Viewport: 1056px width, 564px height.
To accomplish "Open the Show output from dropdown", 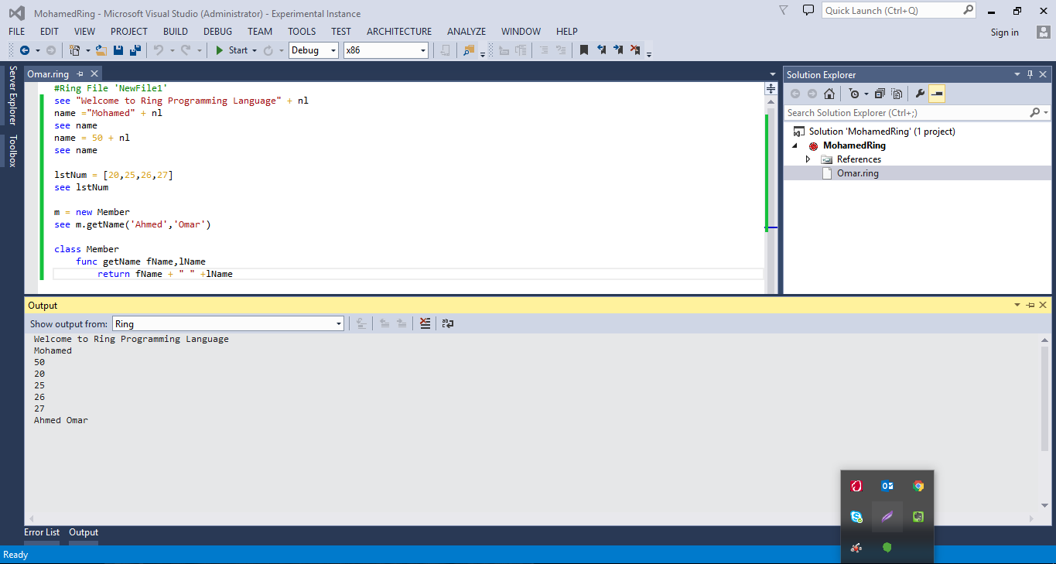I will [338, 323].
